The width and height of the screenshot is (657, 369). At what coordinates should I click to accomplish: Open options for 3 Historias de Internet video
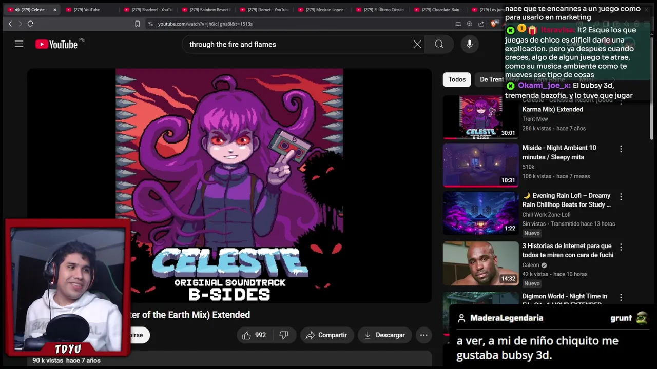[x=621, y=247]
